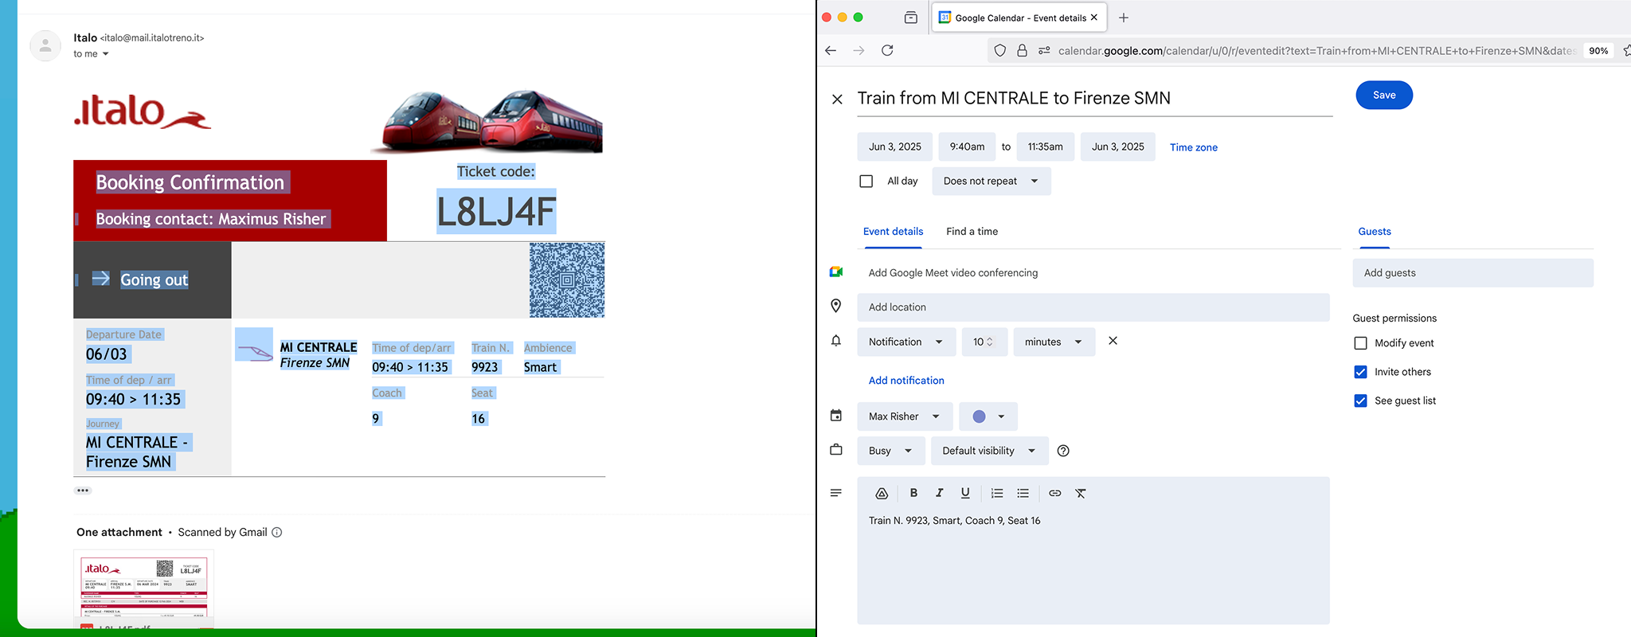
Task: Click the padlock site info icon
Action: tap(1022, 50)
